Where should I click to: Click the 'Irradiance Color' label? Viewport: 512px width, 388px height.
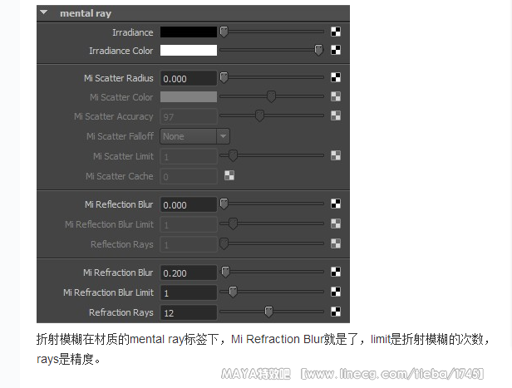click(x=121, y=51)
